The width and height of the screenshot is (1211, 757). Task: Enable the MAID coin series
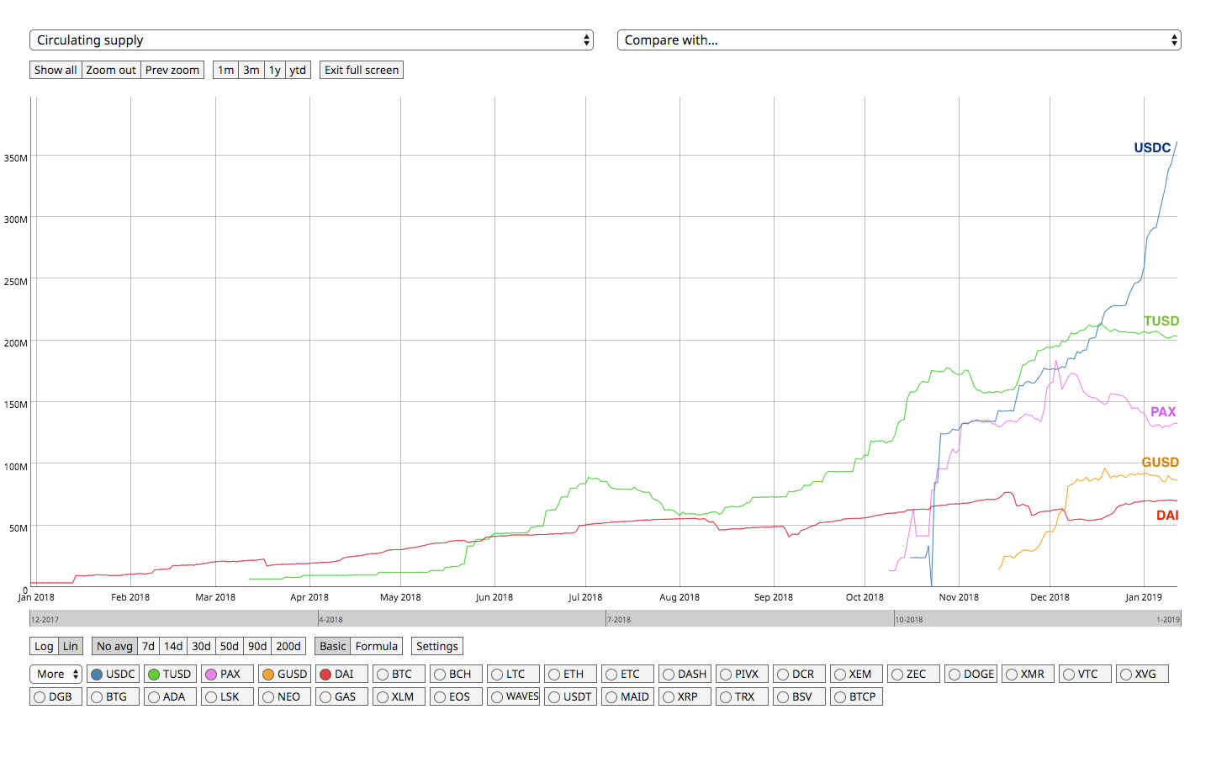[627, 697]
